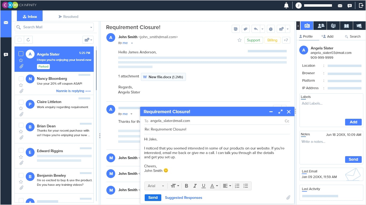Click the copy/duplicate icon in message toolbar
Screen dimensions: 366x205
tap(236, 29)
